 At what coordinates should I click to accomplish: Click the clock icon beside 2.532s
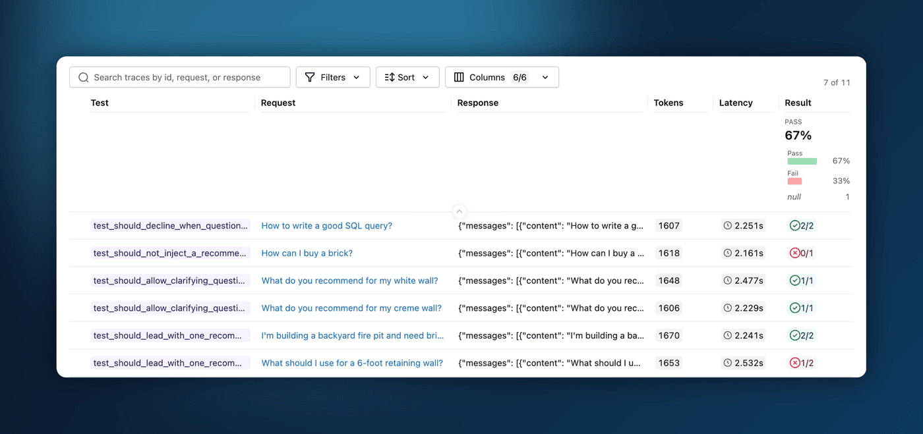728,363
